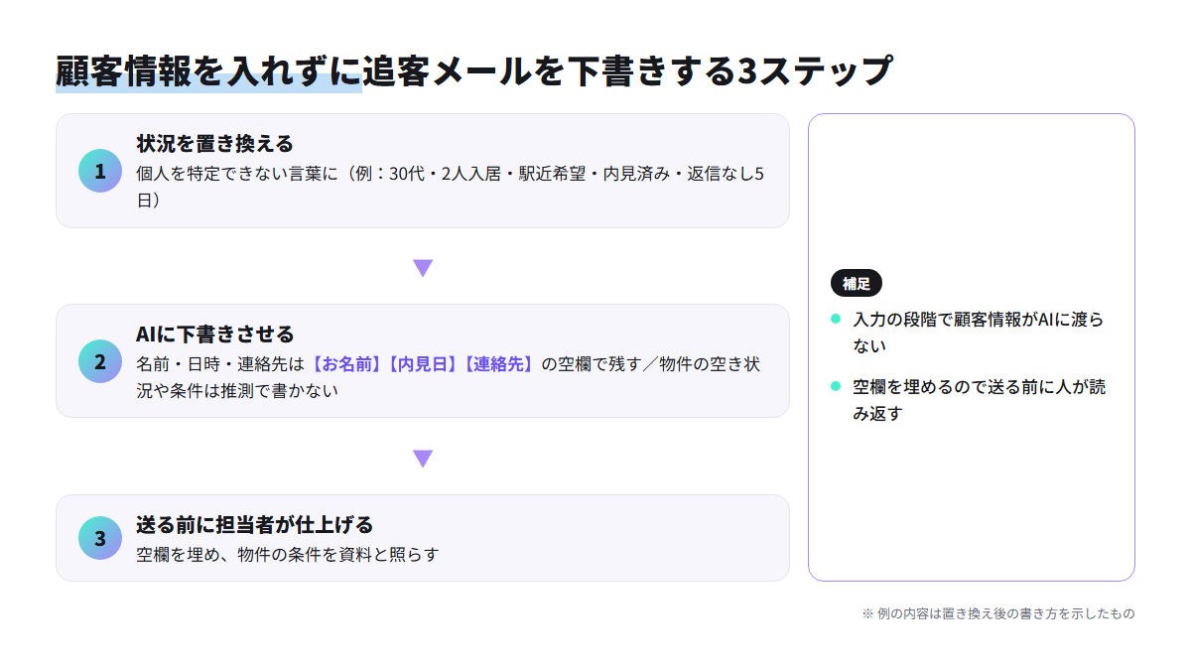Click the step 3 number badge
This screenshot has height=670, width=1191.
[100, 538]
